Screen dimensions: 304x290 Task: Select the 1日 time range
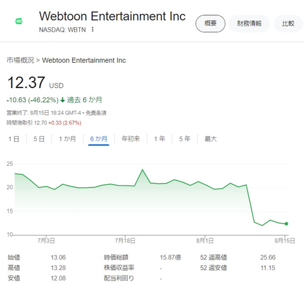coord(14,139)
